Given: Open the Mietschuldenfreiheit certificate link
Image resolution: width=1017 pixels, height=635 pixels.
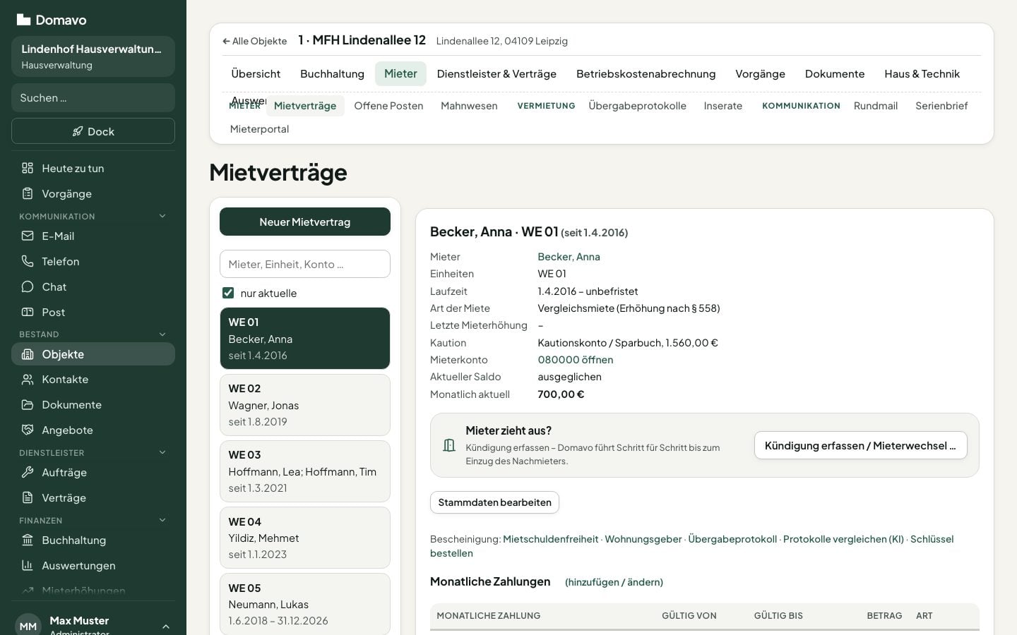Looking at the screenshot, I should pos(550,539).
